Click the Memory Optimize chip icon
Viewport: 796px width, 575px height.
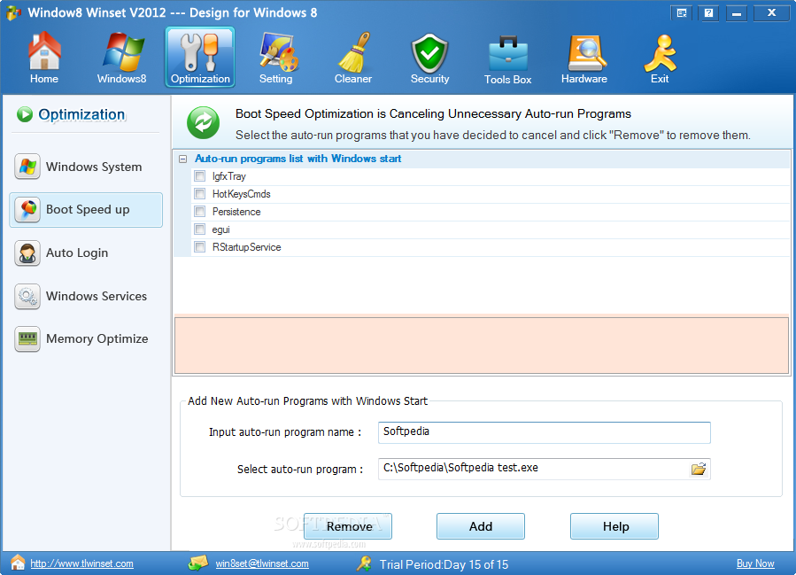coord(27,338)
